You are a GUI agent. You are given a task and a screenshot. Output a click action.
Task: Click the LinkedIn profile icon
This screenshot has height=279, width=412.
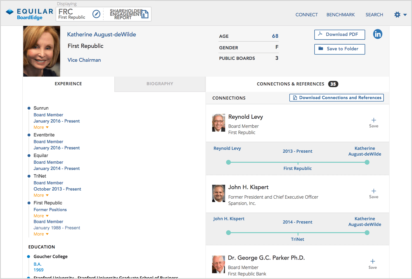pyautogui.click(x=377, y=34)
